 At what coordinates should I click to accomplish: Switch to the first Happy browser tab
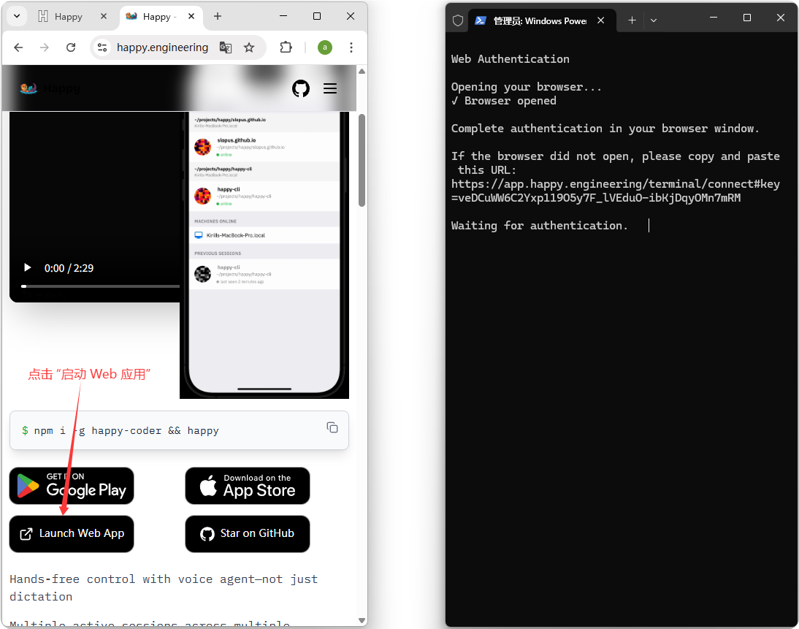tap(68, 16)
